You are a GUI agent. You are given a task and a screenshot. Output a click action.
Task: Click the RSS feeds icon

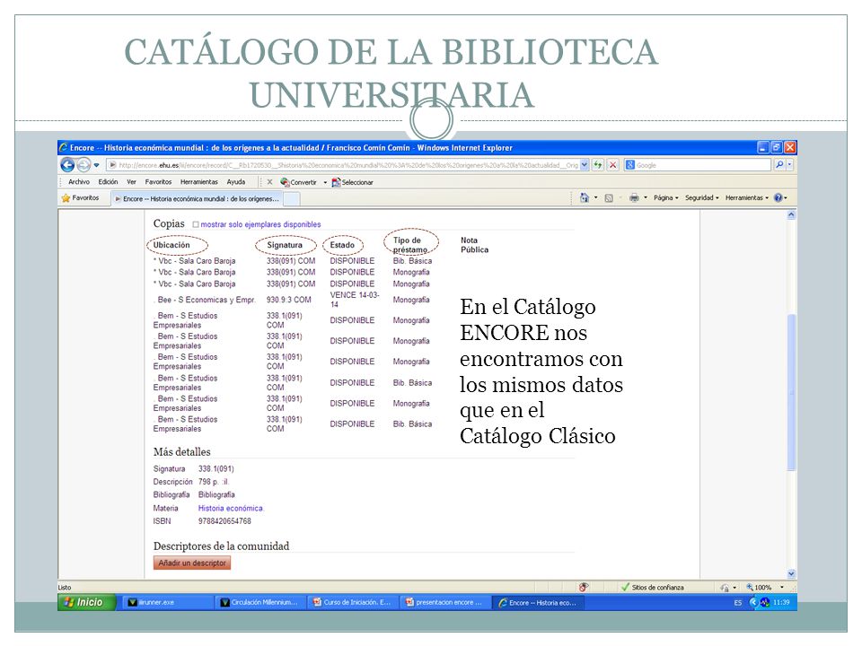[x=609, y=197]
